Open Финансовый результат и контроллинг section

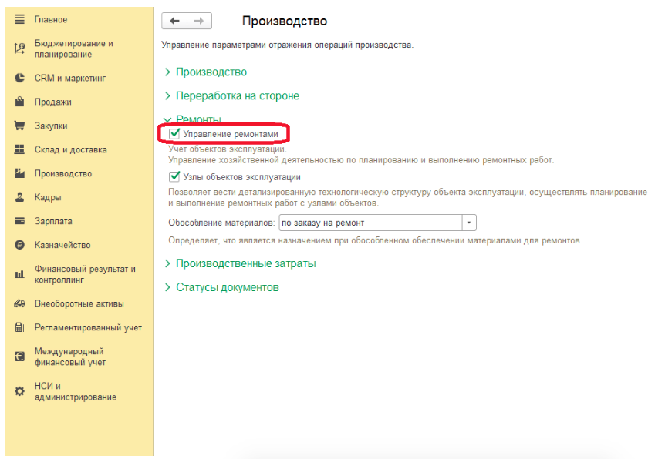85,274
